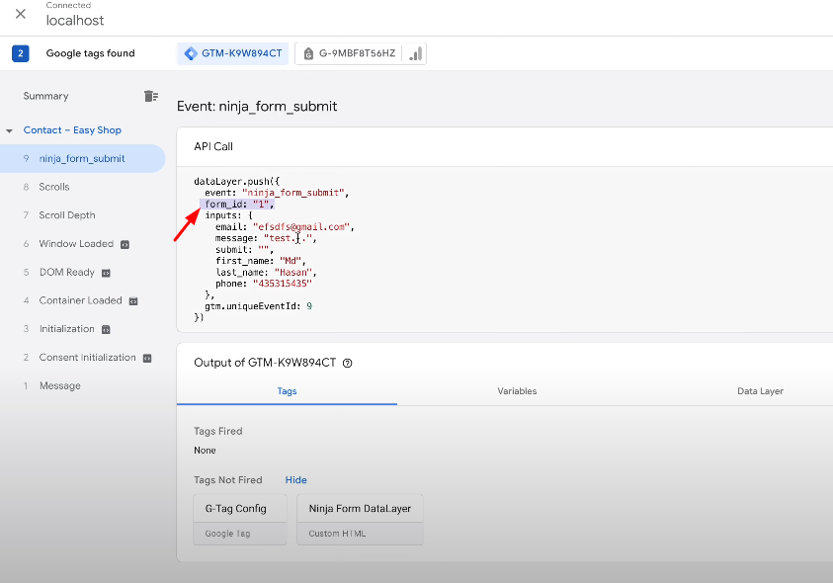Viewport: 833px width, 583px height.
Task: Select event 3 Initialization
Action: coord(66,329)
